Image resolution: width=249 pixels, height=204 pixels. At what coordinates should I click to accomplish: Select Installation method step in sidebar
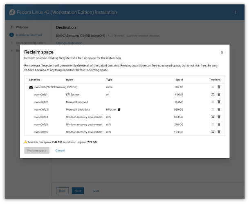click(29, 35)
